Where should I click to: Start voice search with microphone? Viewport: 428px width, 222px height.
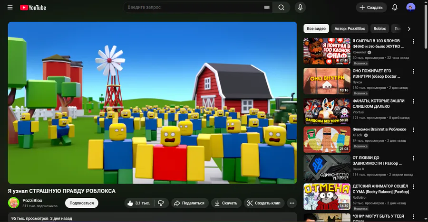pyautogui.click(x=300, y=8)
